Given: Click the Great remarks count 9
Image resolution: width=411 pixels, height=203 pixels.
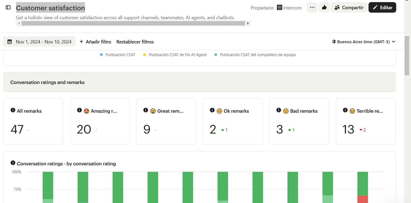Looking at the screenshot, I should point(147,130).
